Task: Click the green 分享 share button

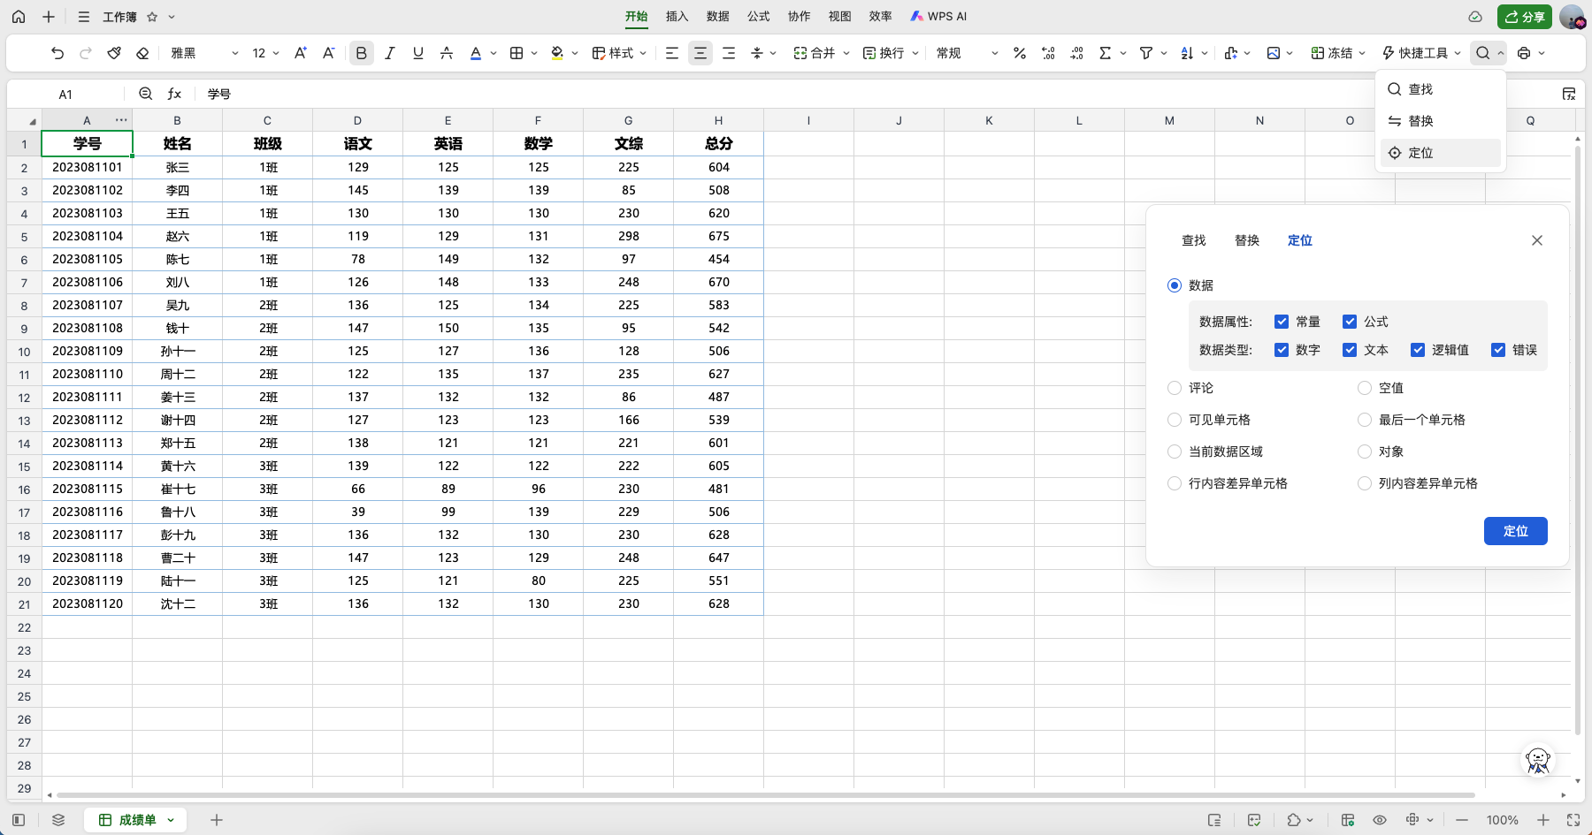Action: [1524, 17]
